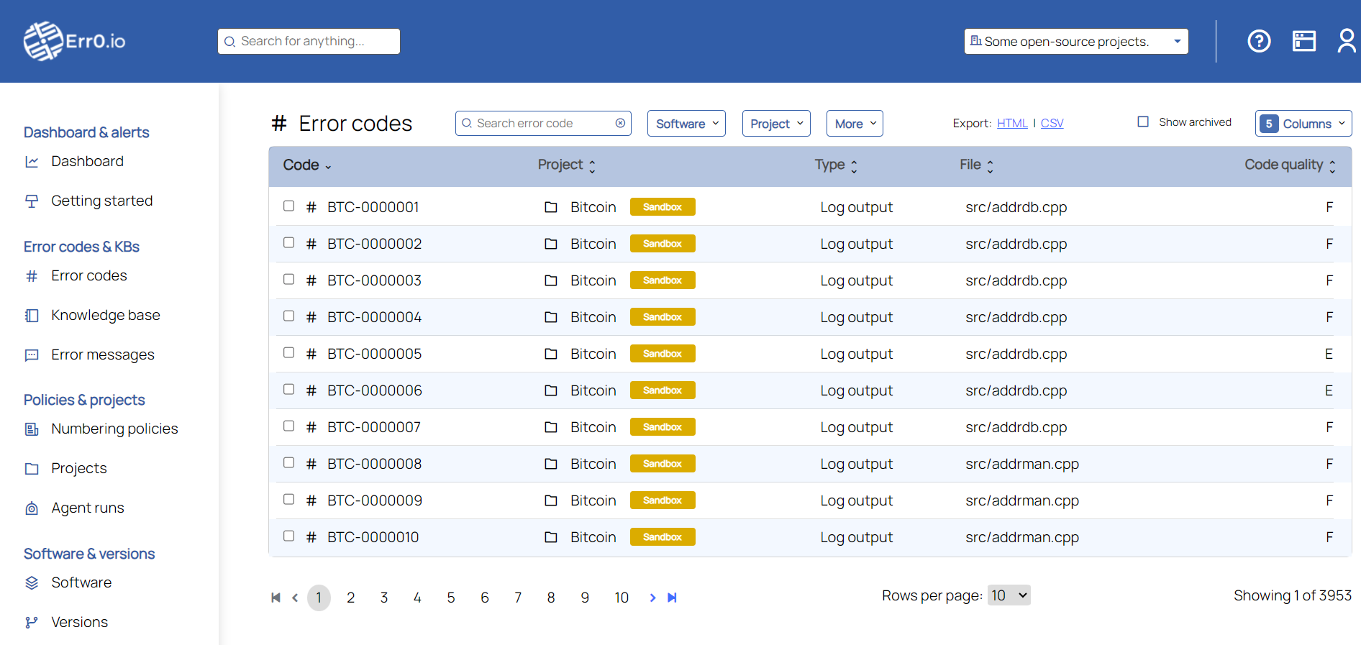Open Dashboard in the sidebar
The width and height of the screenshot is (1361, 645).
(87, 162)
